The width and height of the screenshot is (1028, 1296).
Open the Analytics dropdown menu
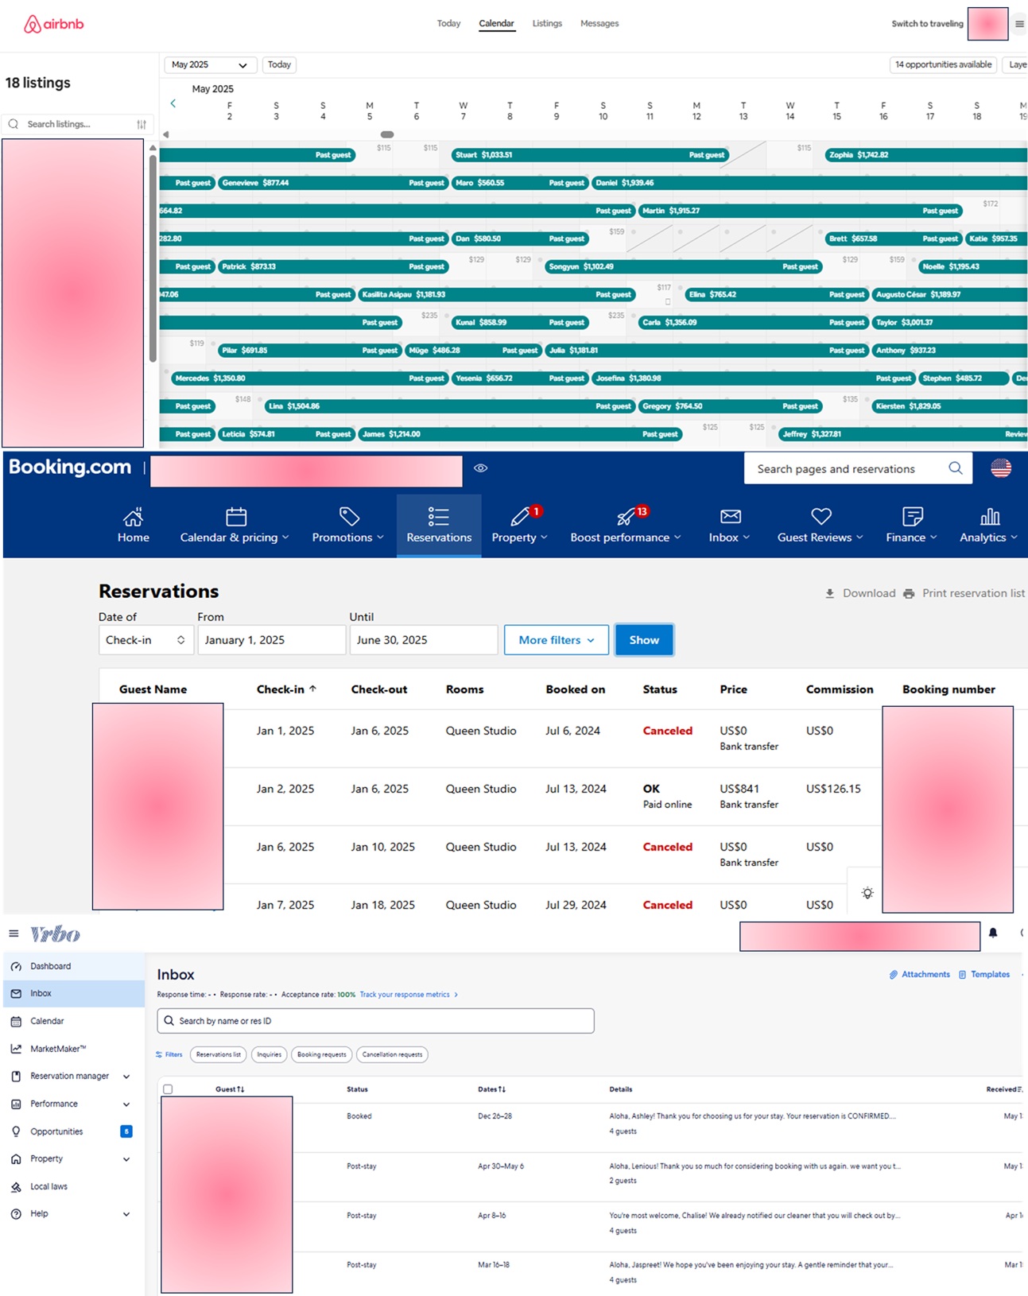[x=989, y=526]
